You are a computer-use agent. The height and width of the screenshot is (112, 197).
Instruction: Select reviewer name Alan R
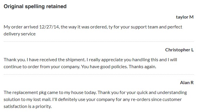[187, 83]
